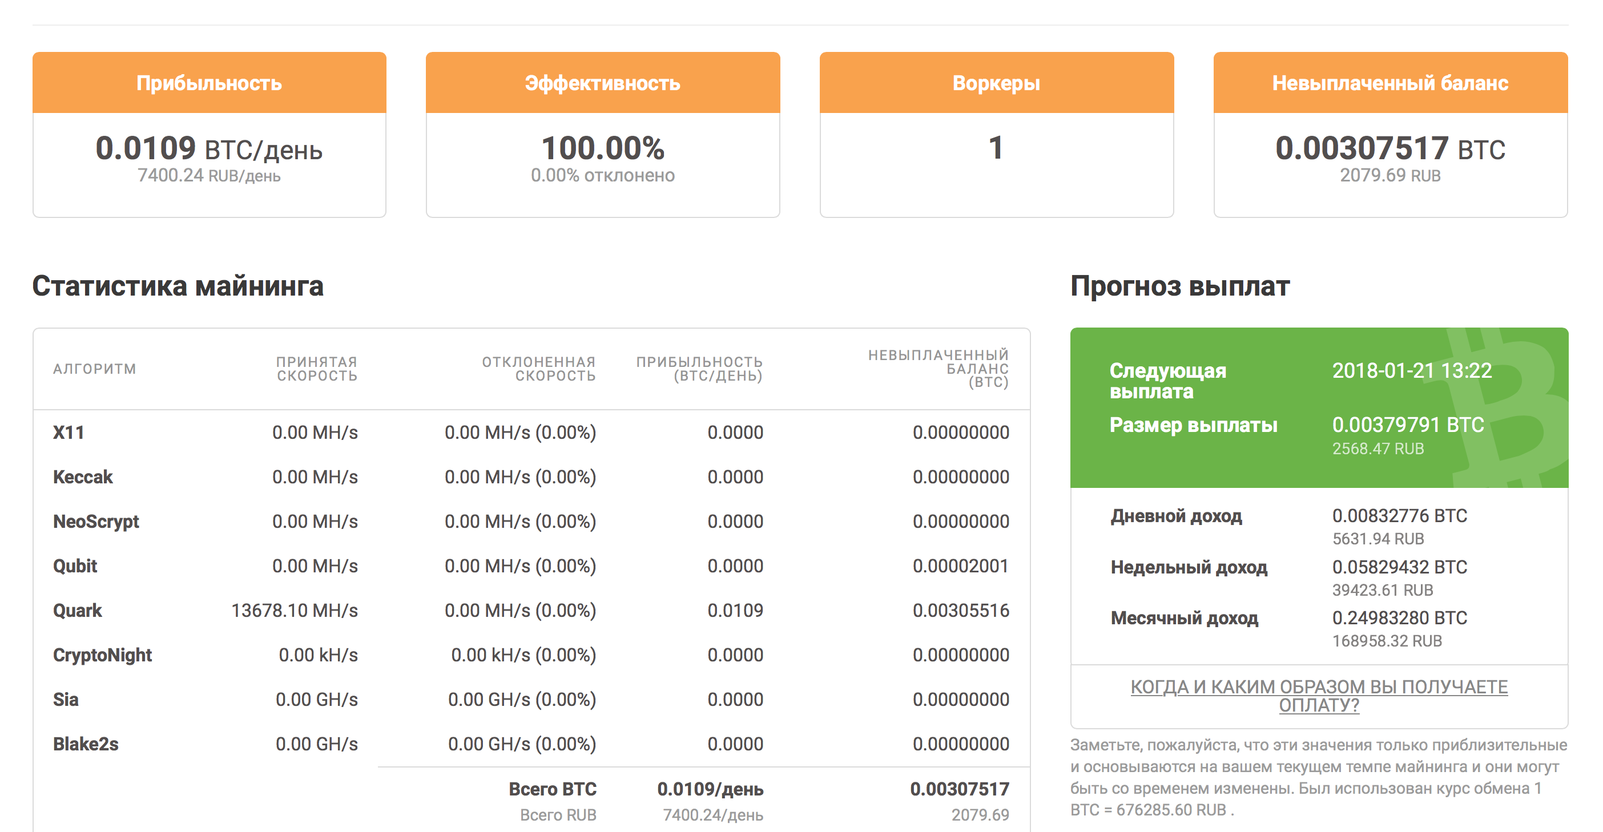Click the Недельный доход label
The image size is (1603, 832).
(1189, 568)
